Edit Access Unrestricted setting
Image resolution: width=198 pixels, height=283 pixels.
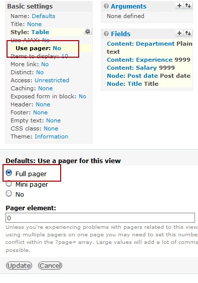[52, 80]
